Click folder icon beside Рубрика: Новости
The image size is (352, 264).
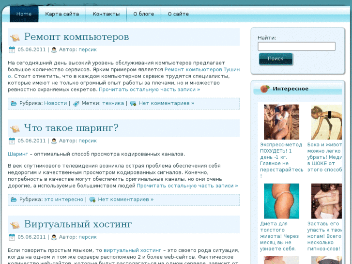point(14,103)
